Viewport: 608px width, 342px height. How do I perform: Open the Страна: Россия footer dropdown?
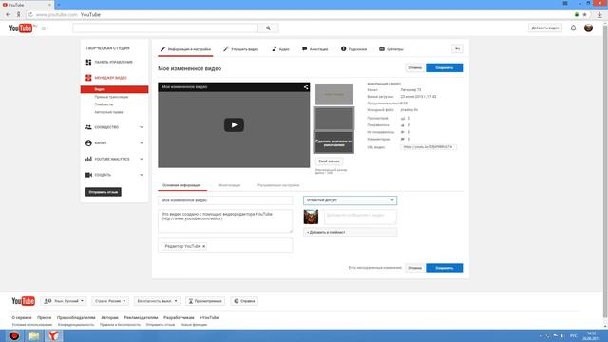pos(110,301)
